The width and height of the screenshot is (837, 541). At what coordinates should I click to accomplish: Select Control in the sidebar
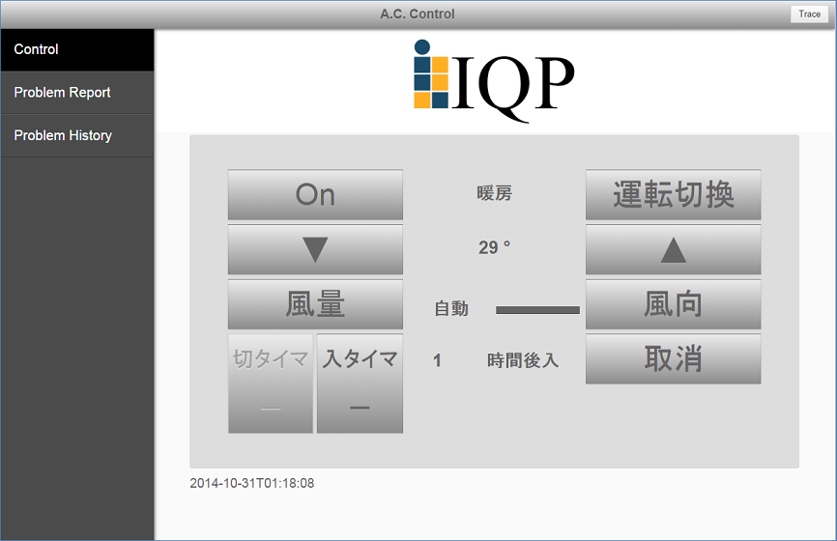77,49
